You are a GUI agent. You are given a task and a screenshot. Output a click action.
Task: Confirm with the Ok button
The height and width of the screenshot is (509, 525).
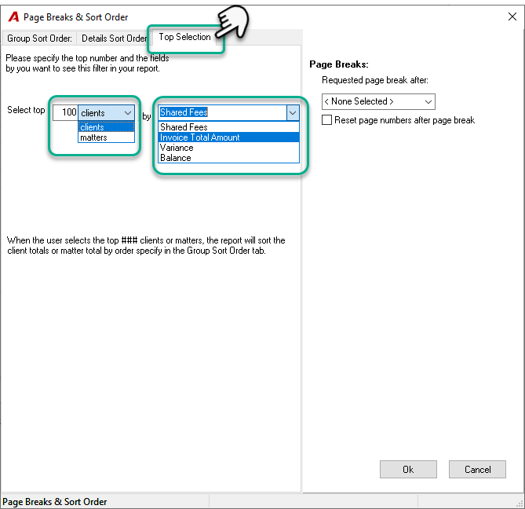pos(408,470)
